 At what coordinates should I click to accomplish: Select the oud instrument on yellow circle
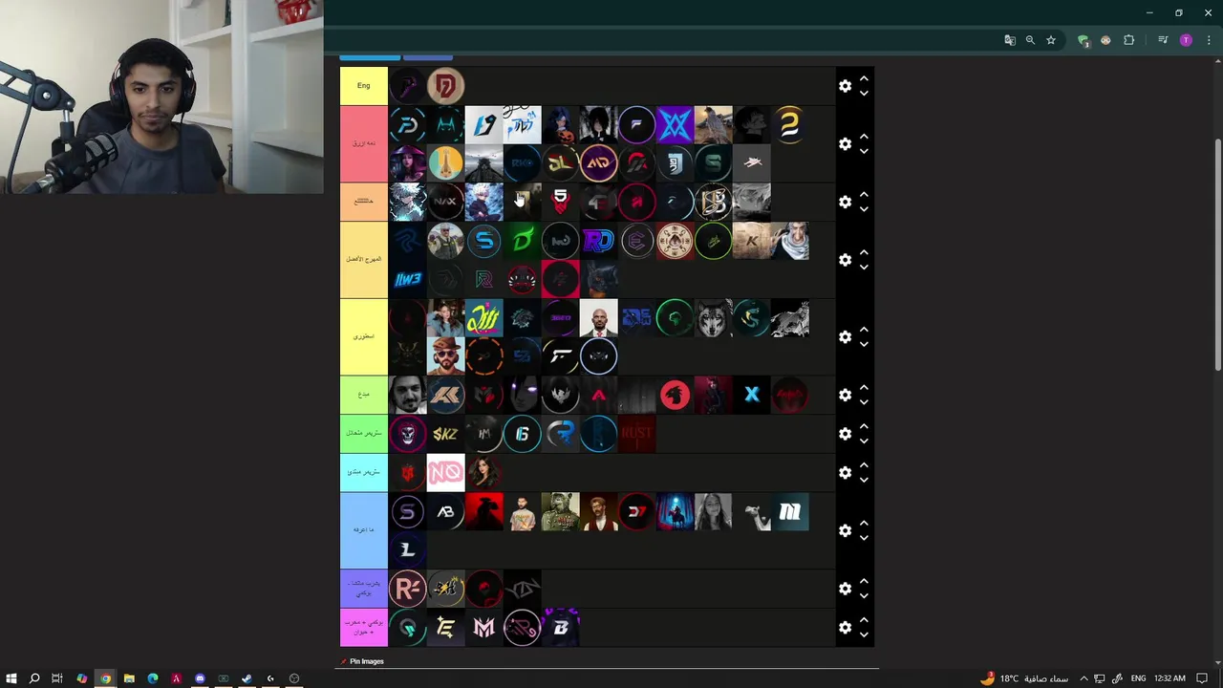445,163
